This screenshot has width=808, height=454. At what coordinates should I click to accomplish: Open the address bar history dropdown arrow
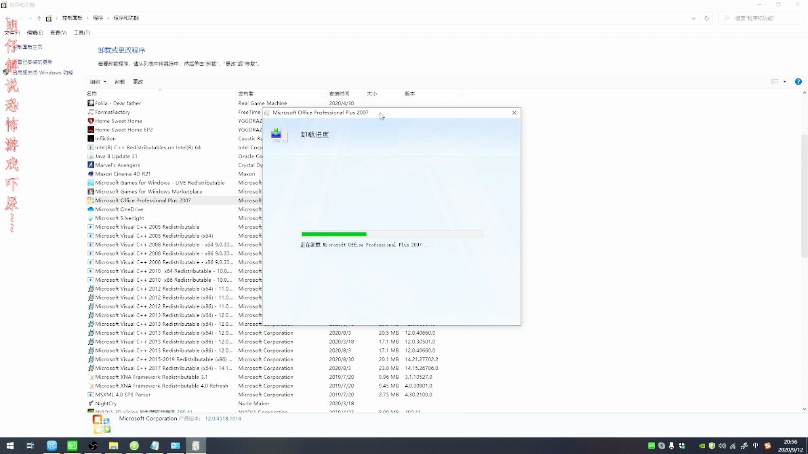click(x=694, y=18)
